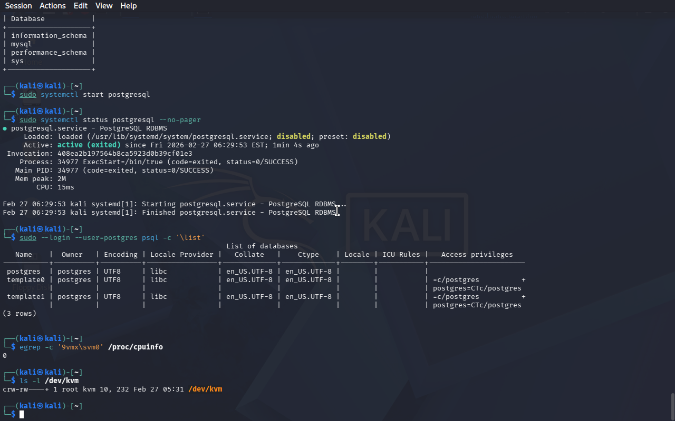675x421 pixels.
Task: Click the green "active (exited)" status text
Action: (x=89, y=145)
